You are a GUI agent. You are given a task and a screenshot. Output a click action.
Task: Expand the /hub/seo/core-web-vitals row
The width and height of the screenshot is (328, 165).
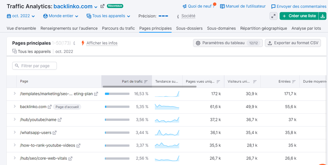(x=14, y=158)
